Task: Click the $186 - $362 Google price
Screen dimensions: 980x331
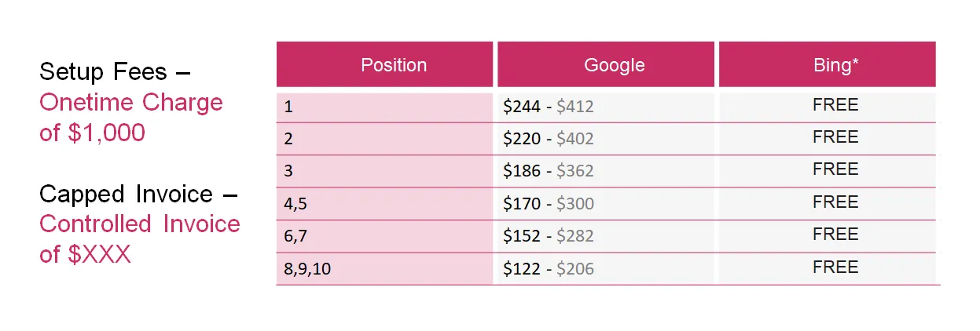Action: pos(549,171)
